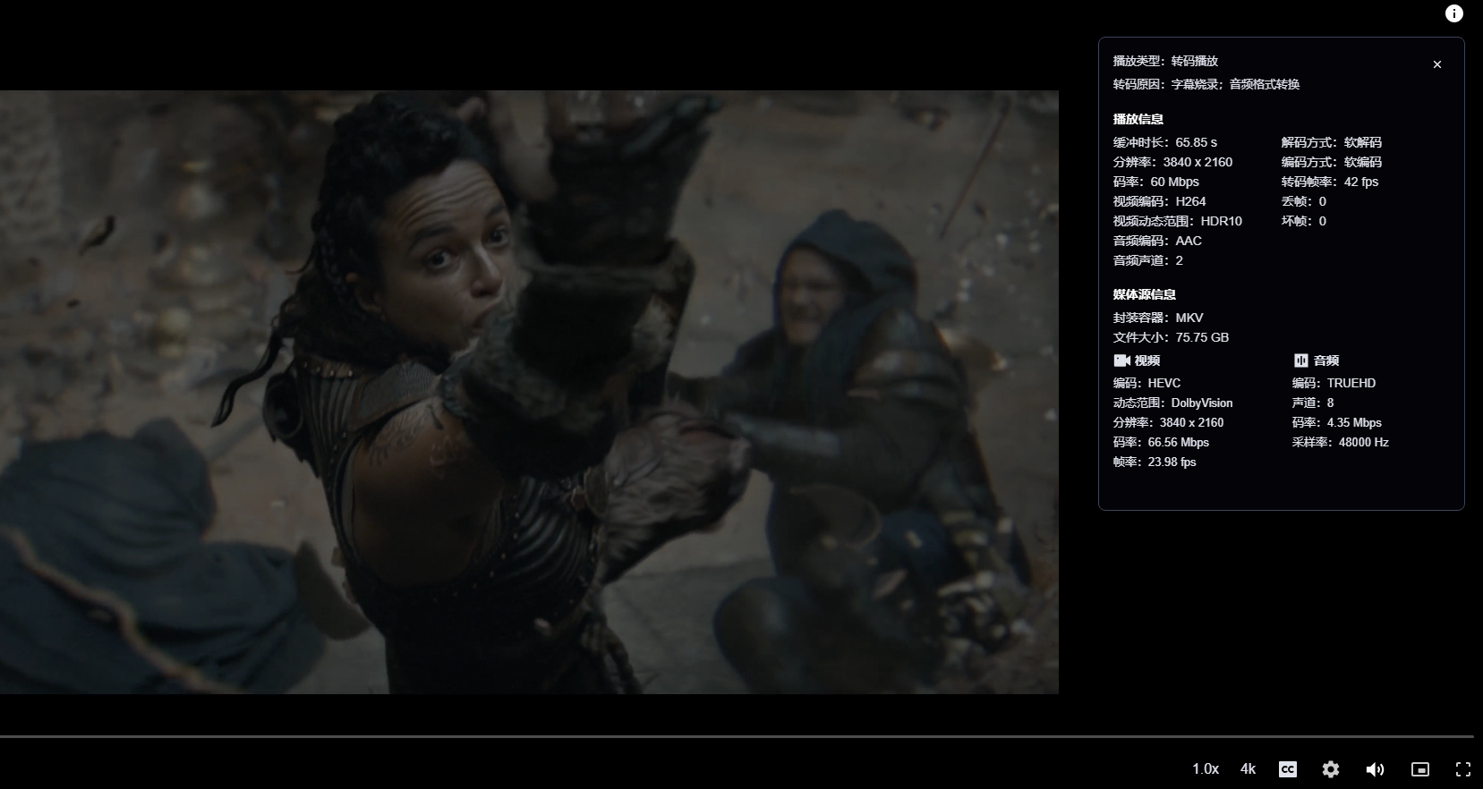Click the playback '分辨率: 3840 x 2160' under 播放信息
Image resolution: width=1483 pixels, height=789 pixels.
point(1172,162)
